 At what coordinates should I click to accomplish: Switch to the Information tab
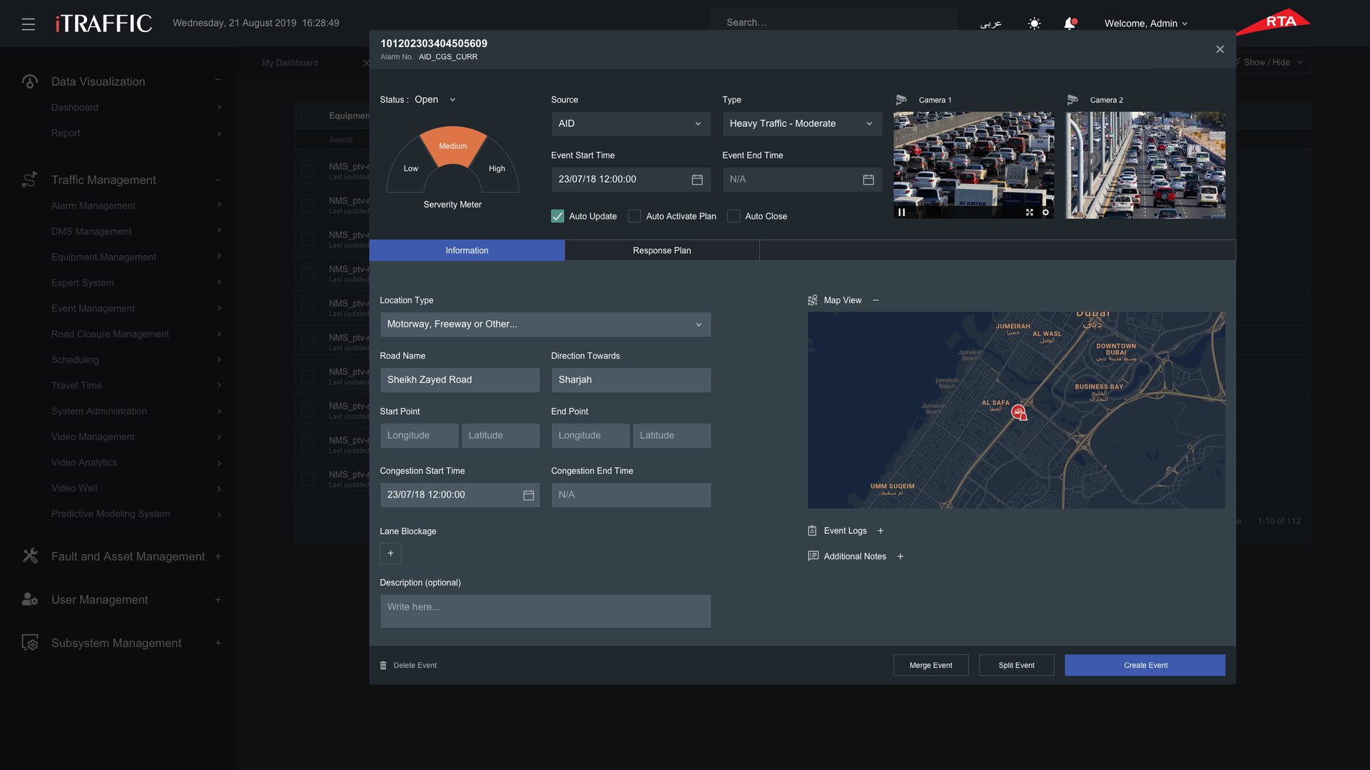coord(467,250)
